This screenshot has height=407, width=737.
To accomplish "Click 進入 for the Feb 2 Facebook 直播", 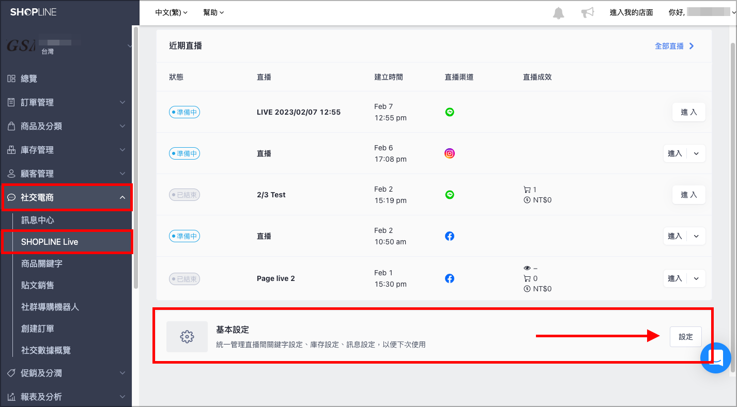I will 675,236.
